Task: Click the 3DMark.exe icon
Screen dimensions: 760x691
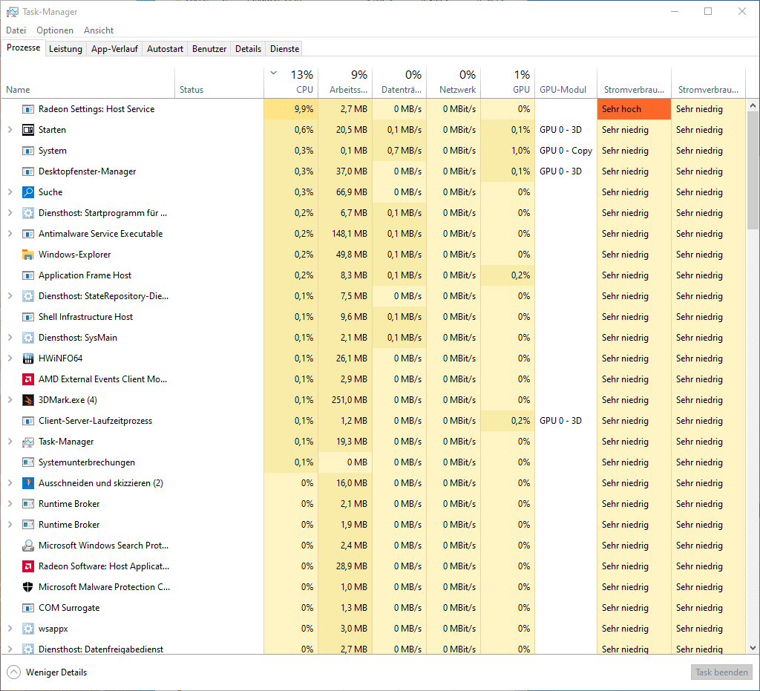Action: click(x=28, y=400)
